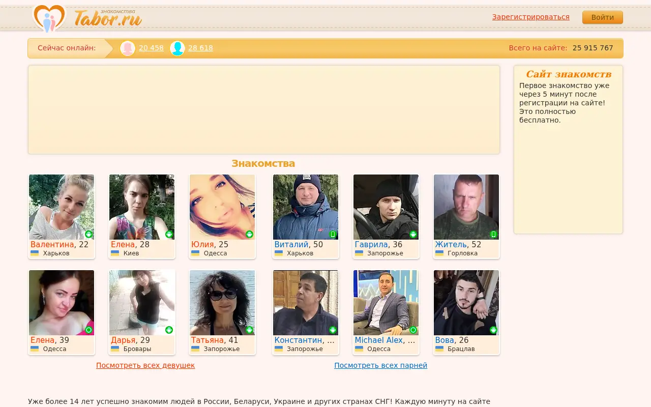Click the Tabor.ru heart logo
Image resolution: width=651 pixels, height=407 pixels.
pyautogui.click(x=49, y=18)
